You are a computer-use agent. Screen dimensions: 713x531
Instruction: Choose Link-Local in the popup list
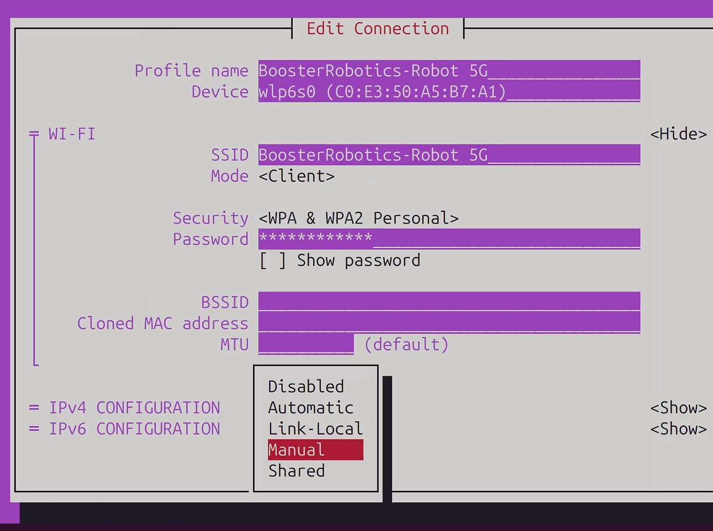click(316, 429)
